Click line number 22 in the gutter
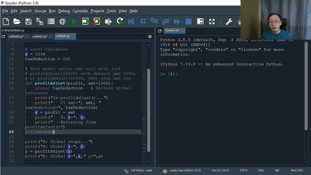This screenshot has height=175, width=311. click(x=11, y=132)
